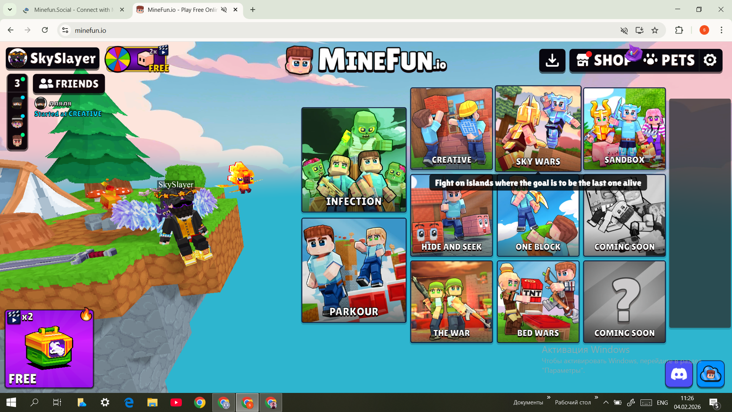Screen dimensions: 732x412
Task: Open the SHOP store
Action: coord(602,60)
